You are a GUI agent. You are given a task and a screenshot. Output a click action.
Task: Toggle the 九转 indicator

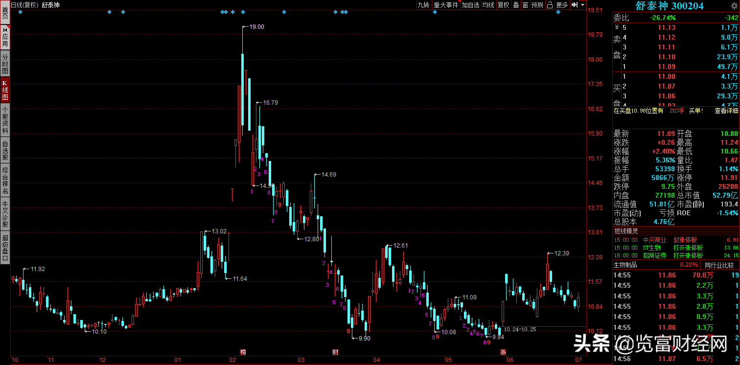(x=423, y=5)
